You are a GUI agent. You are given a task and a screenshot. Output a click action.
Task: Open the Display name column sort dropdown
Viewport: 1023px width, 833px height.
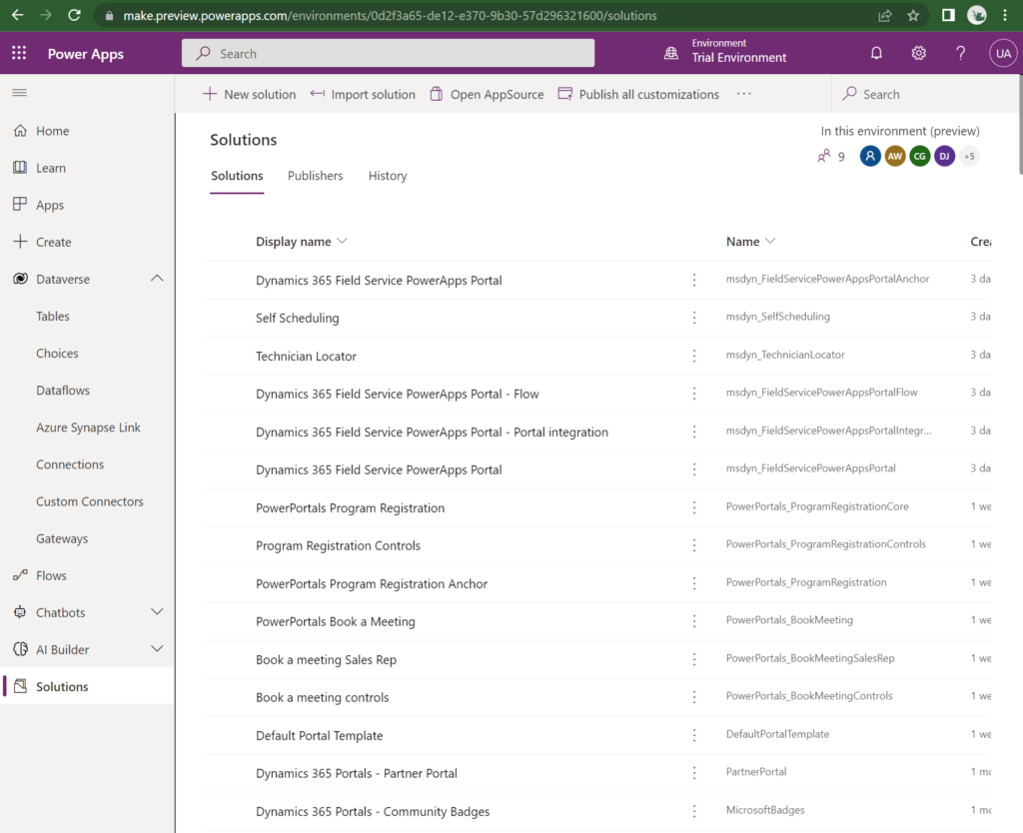pyautogui.click(x=342, y=242)
